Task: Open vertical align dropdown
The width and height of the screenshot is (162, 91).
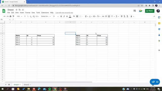Action: point(91,16)
